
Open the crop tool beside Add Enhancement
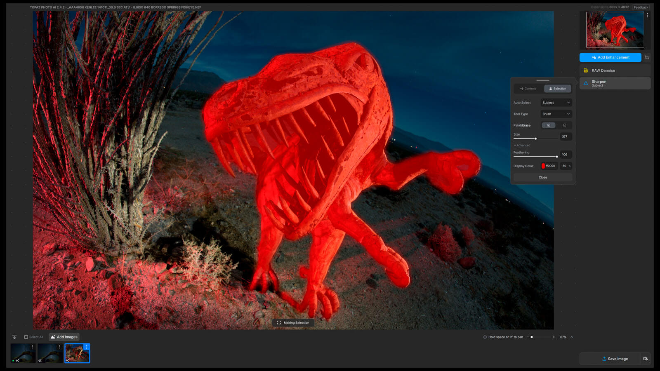(647, 57)
